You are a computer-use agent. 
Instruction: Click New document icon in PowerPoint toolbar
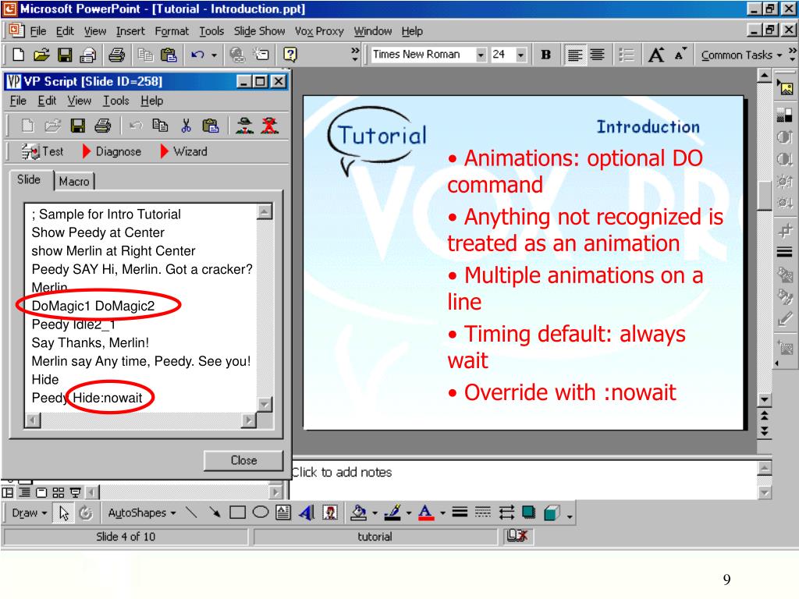point(19,55)
